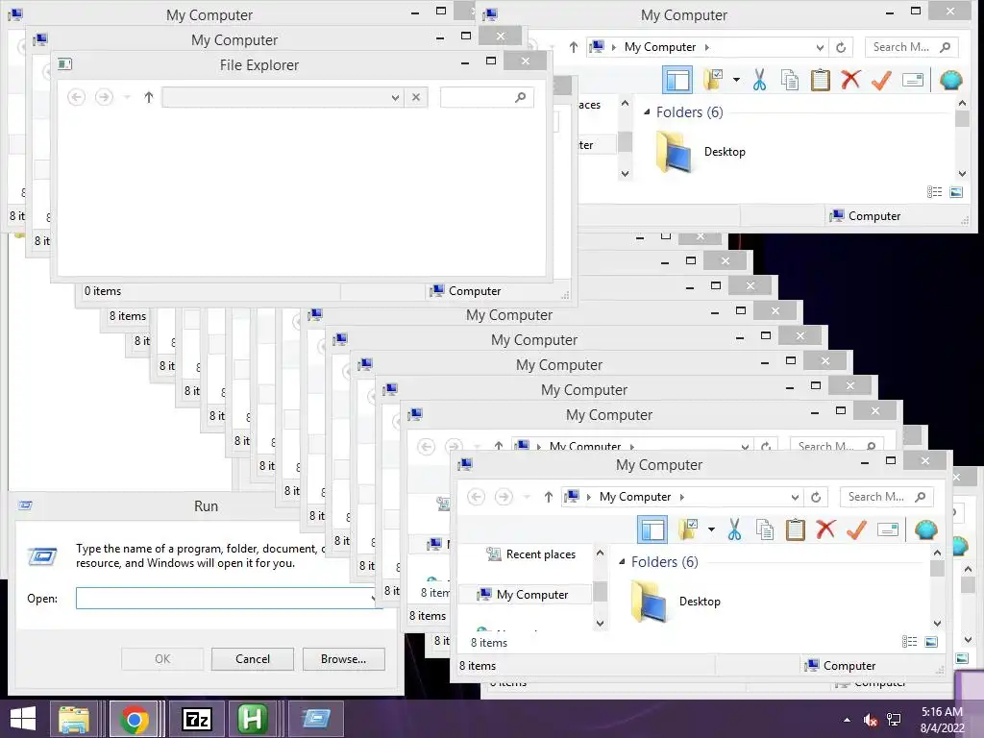This screenshot has width=984, height=738.
Task: Click Copy icon in frontmost My Computer window
Action: pyautogui.click(x=764, y=529)
